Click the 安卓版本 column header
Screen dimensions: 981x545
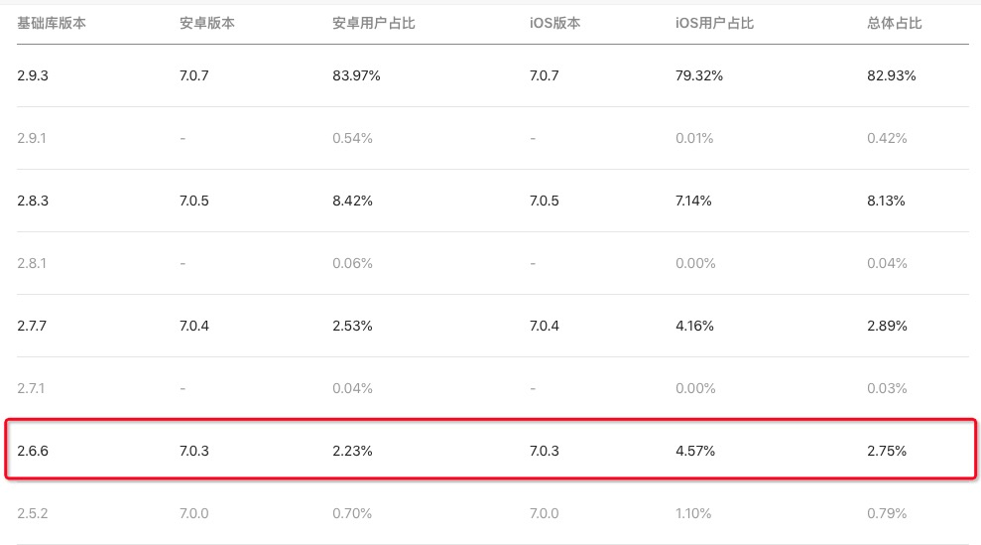tap(207, 23)
